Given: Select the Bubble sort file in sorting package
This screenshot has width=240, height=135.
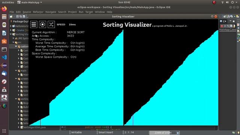Looking at the screenshot, I should click(24, 107).
